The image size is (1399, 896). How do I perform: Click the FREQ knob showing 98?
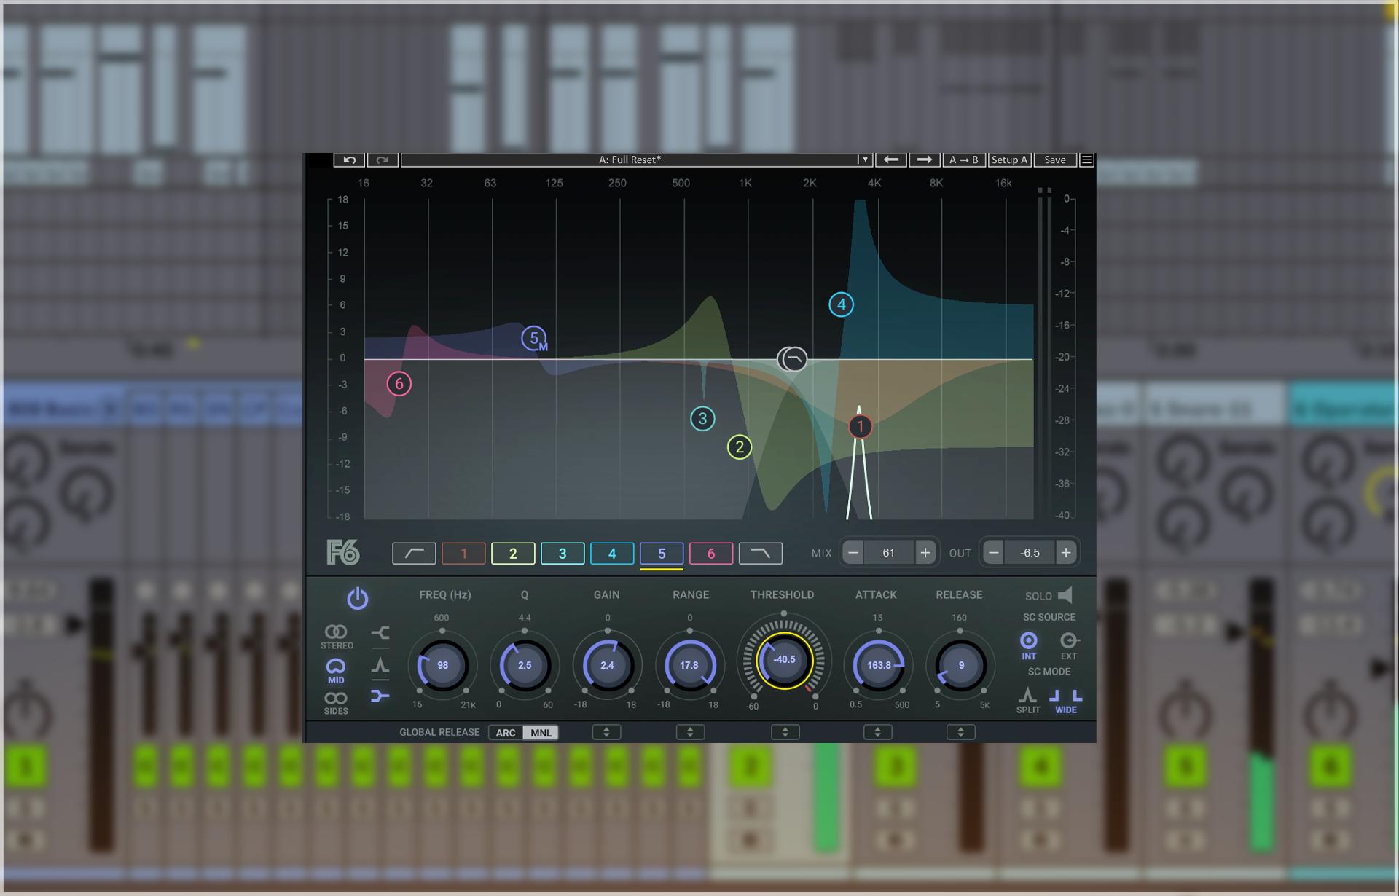click(442, 665)
